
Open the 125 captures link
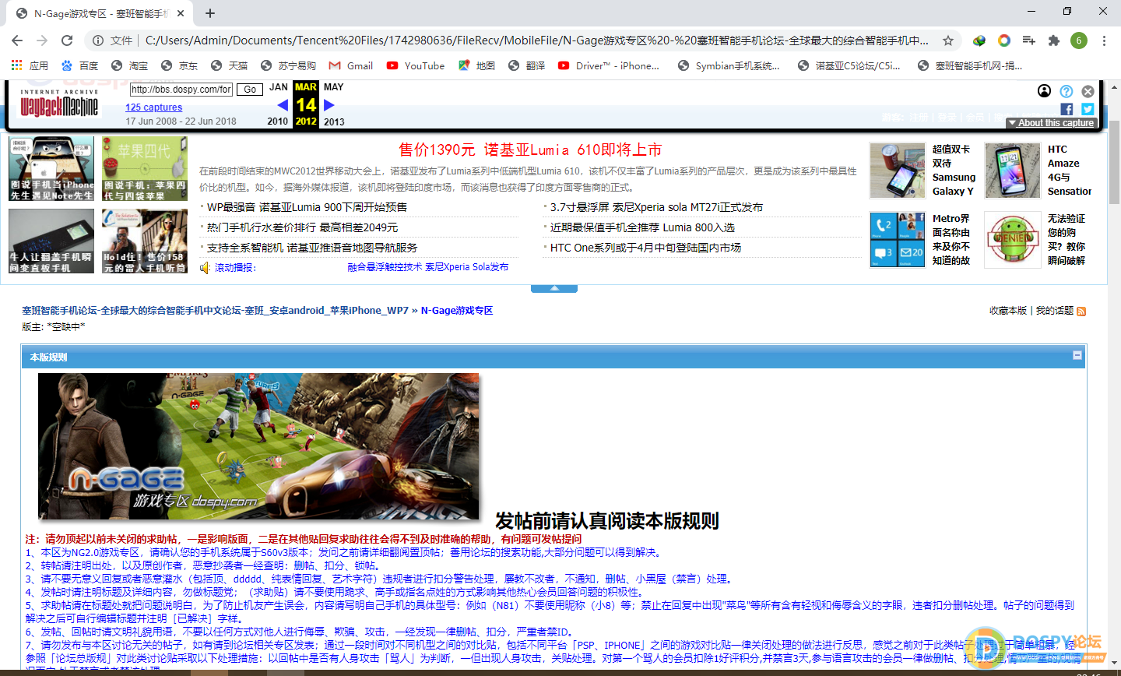[x=154, y=107]
